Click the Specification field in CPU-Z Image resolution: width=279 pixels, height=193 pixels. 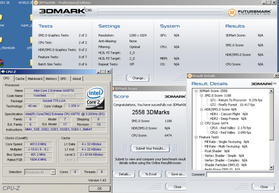click(x=65, y=114)
